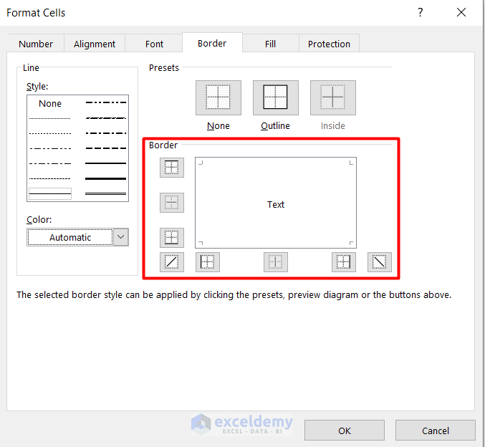Toggle the diagonal up border button

point(172,262)
